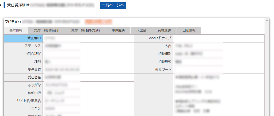Click the empty 解任/辞任 value cell
The image size is (274, 116).
88,54
